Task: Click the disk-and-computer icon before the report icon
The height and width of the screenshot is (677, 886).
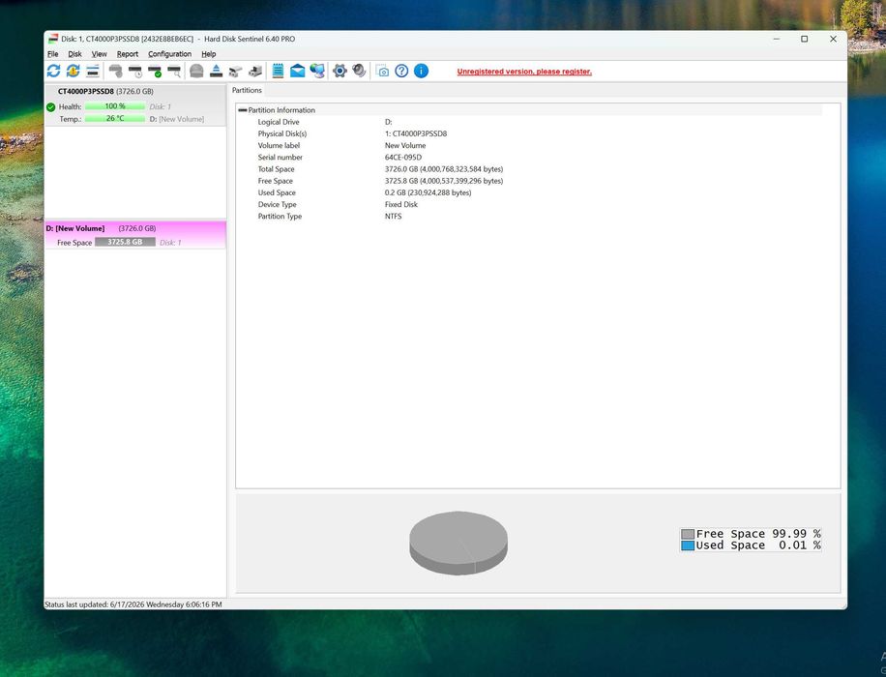Action: pos(255,71)
